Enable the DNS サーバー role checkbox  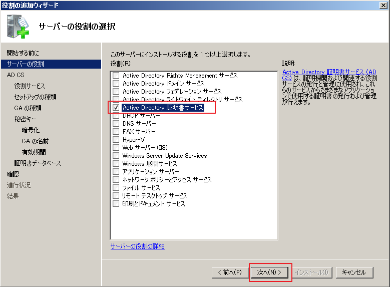[x=116, y=123]
